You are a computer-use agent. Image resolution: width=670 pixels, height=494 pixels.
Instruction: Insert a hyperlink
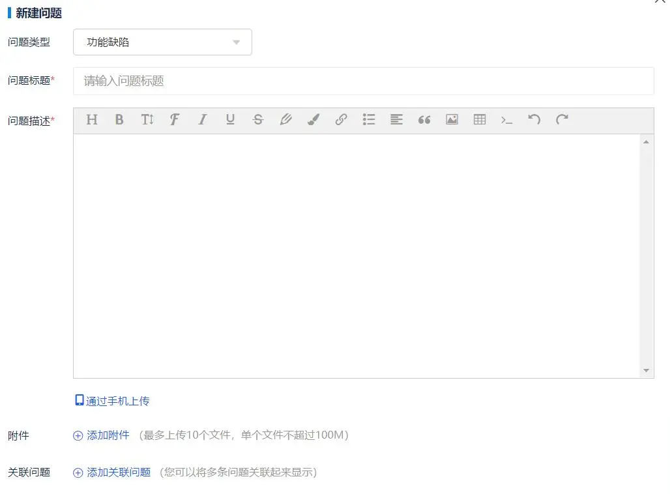341,119
